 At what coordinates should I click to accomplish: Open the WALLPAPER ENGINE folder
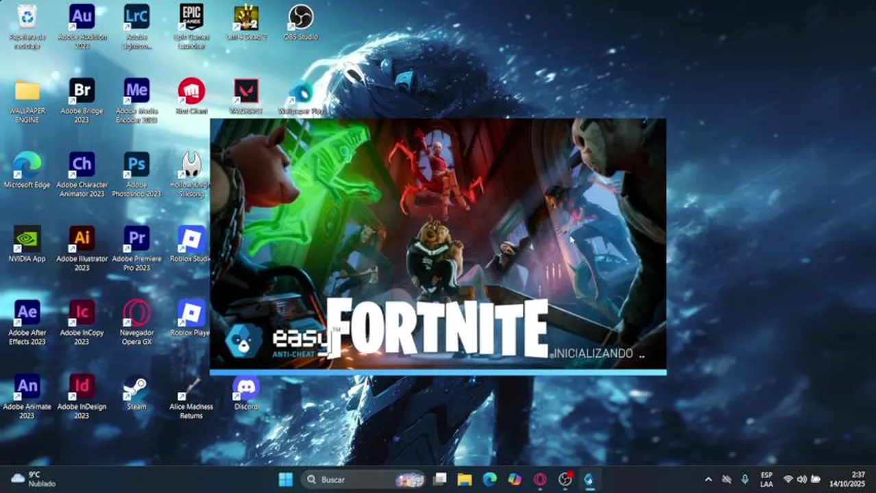pyautogui.click(x=27, y=101)
